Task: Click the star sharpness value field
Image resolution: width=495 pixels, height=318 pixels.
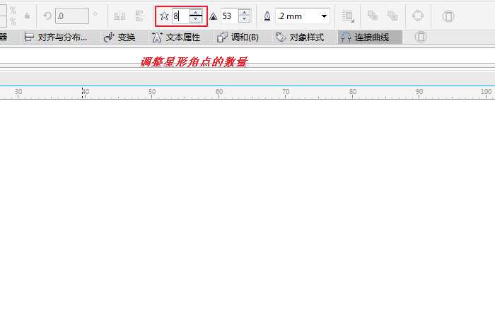Action: click(x=229, y=16)
